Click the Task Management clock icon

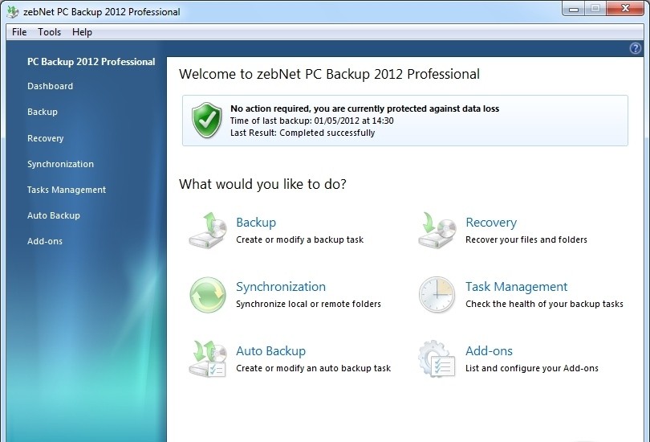[437, 295]
